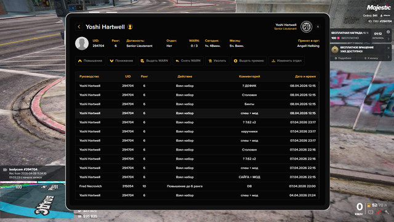Click the UID column header in the log table
Image resolution: width=394 pixels, height=222 pixels.
(x=128, y=76)
